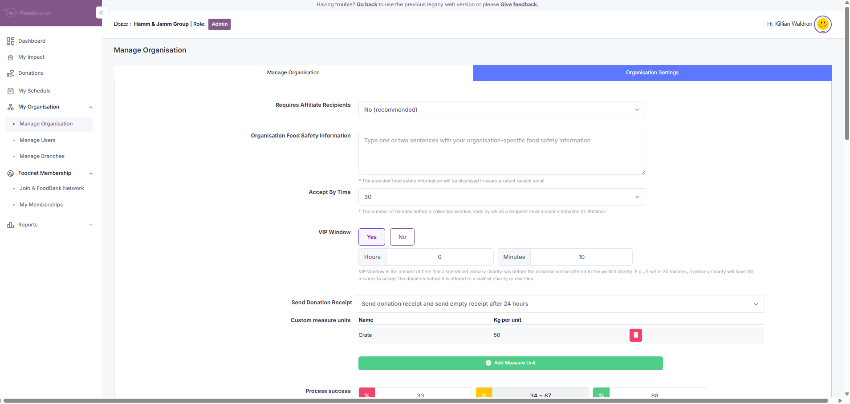
Task: Select Yes for VIP Window
Action: pos(371,237)
